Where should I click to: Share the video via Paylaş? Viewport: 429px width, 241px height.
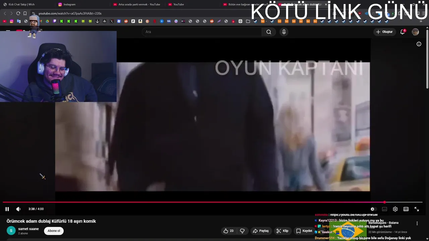point(261,231)
